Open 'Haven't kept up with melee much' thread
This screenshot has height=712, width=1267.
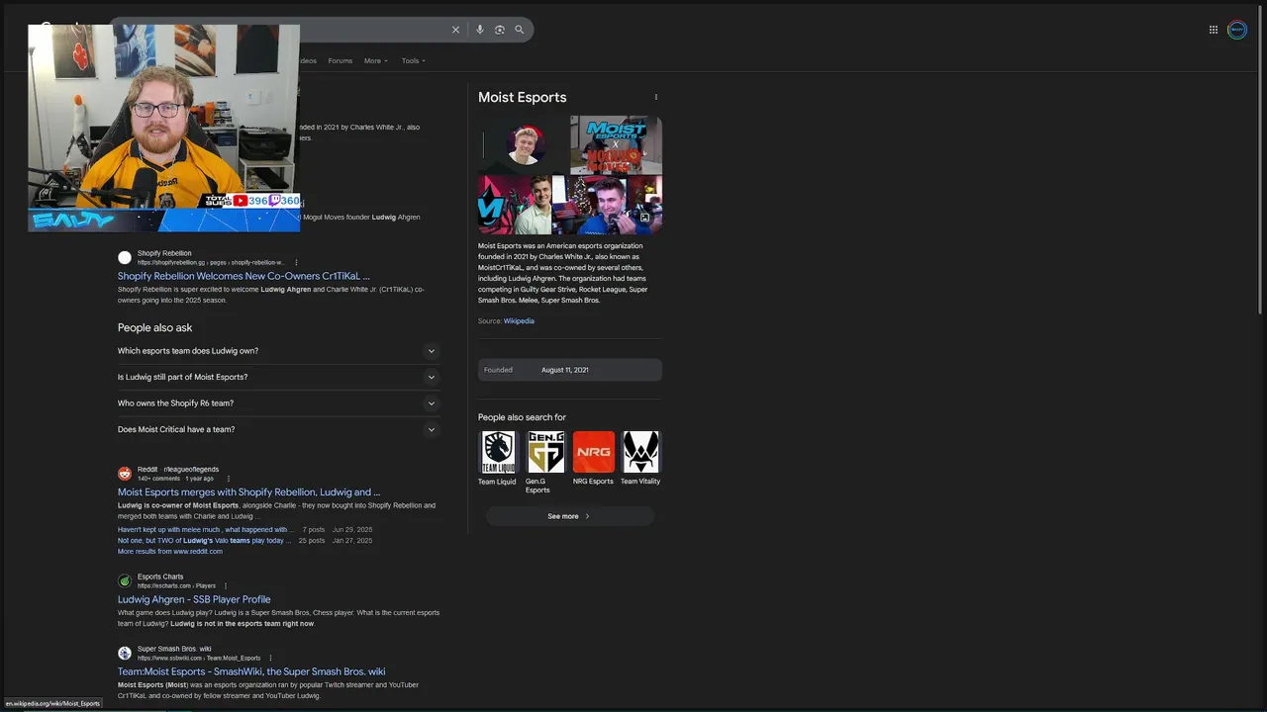[x=206, y=530]
